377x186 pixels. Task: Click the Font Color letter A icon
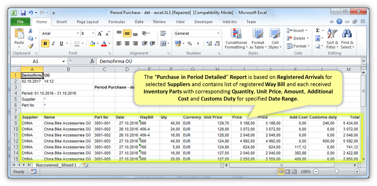pos(104,44)
